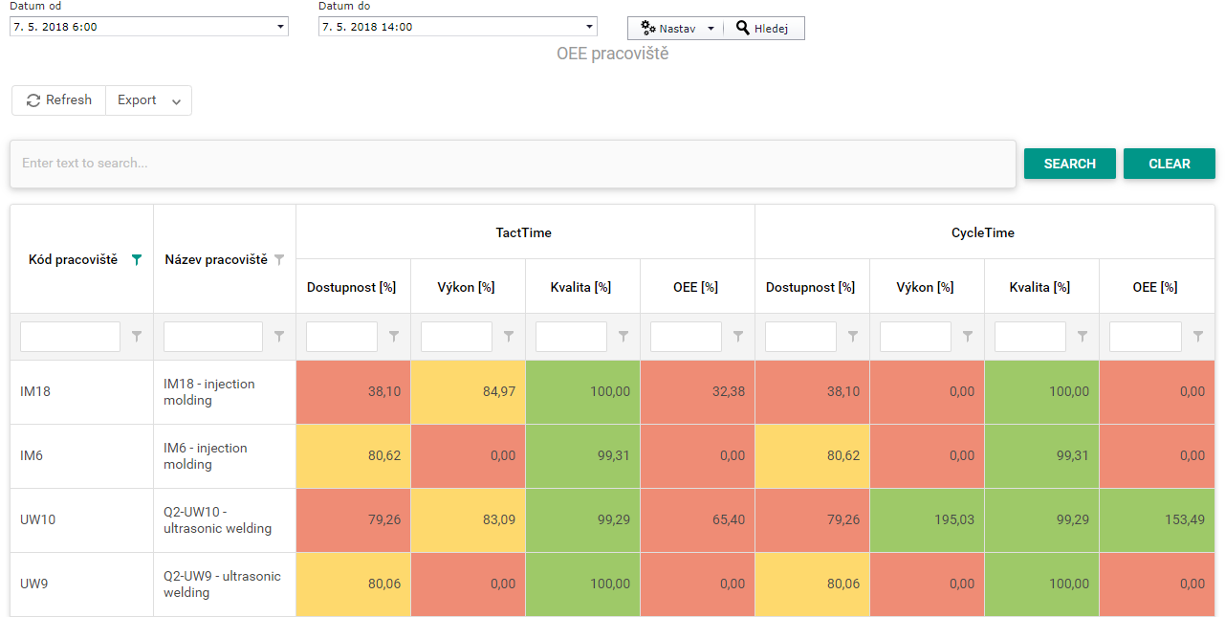Open filter operator icon for CycleTime Kvalita column
This screenshot has height=617, width=1225.
tap(1083, 337)
